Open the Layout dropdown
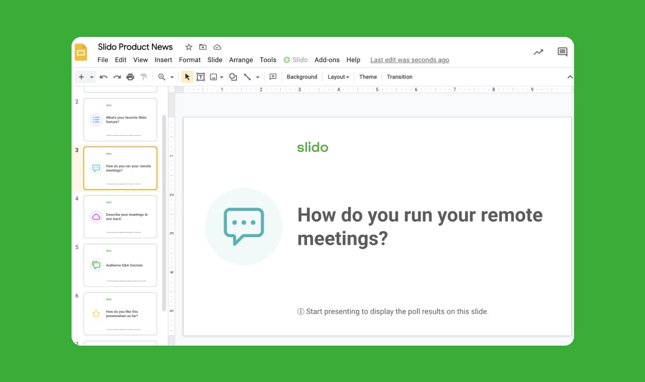Screen dimensions: 645x382 [x=338, y=77]
